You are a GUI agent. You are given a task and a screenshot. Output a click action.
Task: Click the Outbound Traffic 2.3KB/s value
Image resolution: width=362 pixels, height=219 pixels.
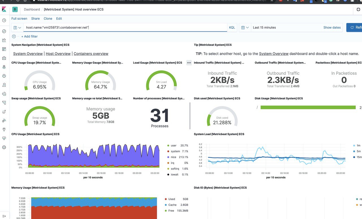pos(283,80)
